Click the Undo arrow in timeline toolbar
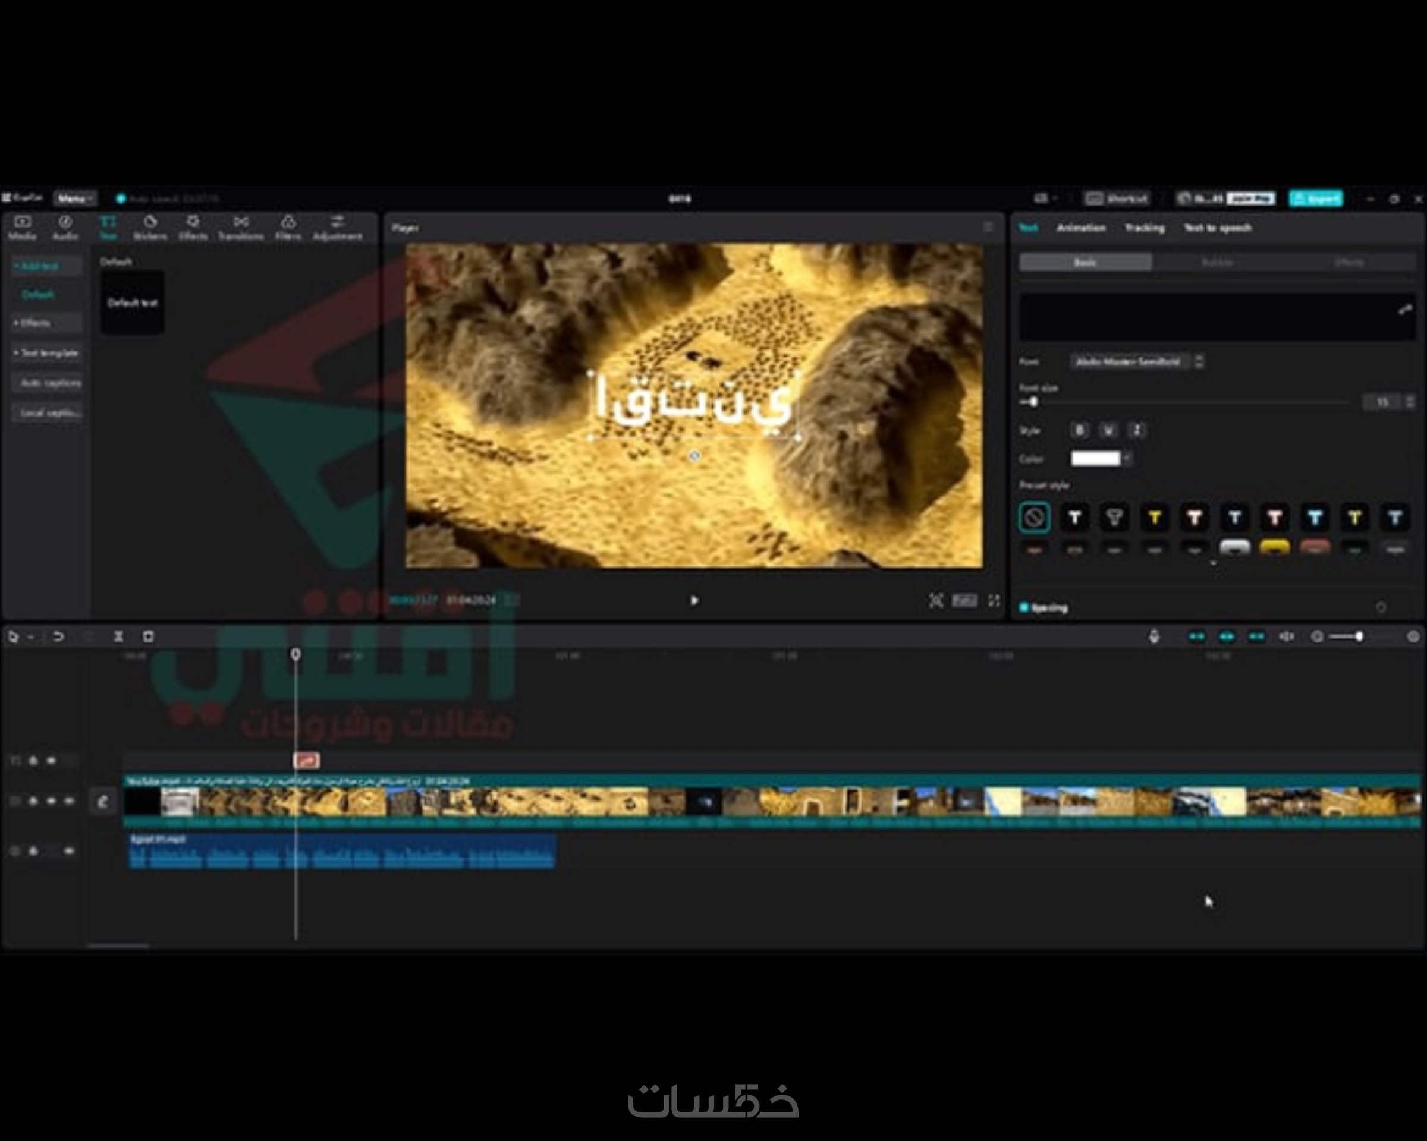This screenshot has width=1427, height=1141. pos(58,636)
